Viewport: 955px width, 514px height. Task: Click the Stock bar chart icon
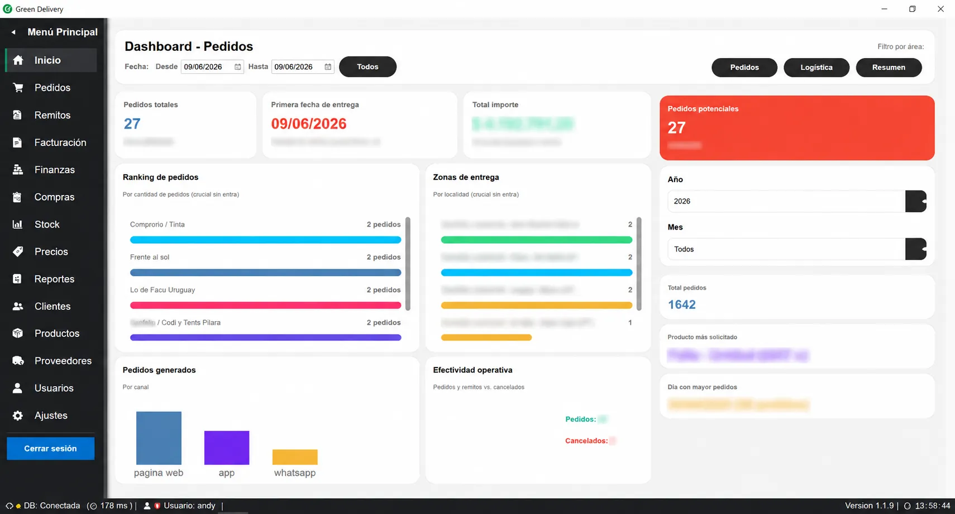point(17,225)
